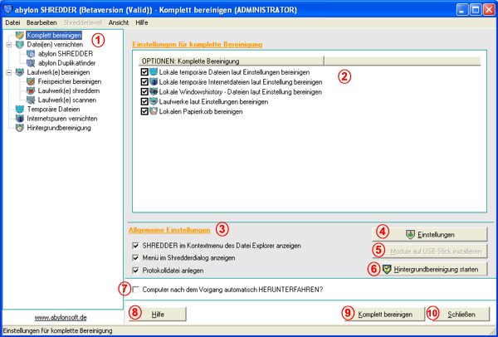Toggle Protokolldatei anlegen checkbox
This screenshot has height=337, width=498.
click(x=136, y=271)
